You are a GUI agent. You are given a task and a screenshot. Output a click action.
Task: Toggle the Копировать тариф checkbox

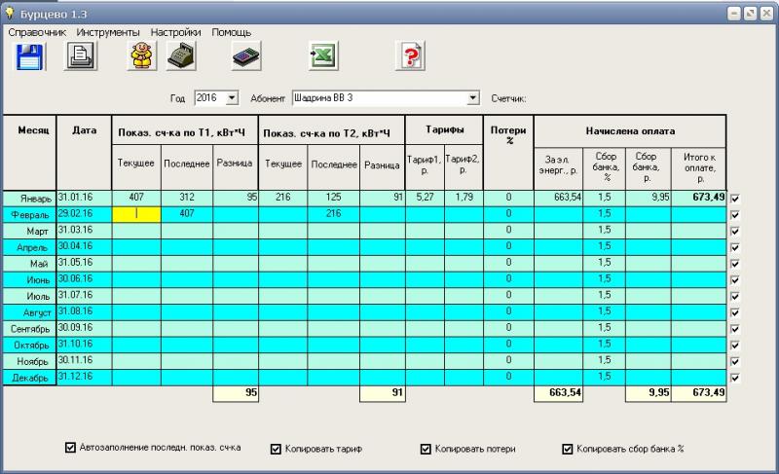[x=276, y=449]
